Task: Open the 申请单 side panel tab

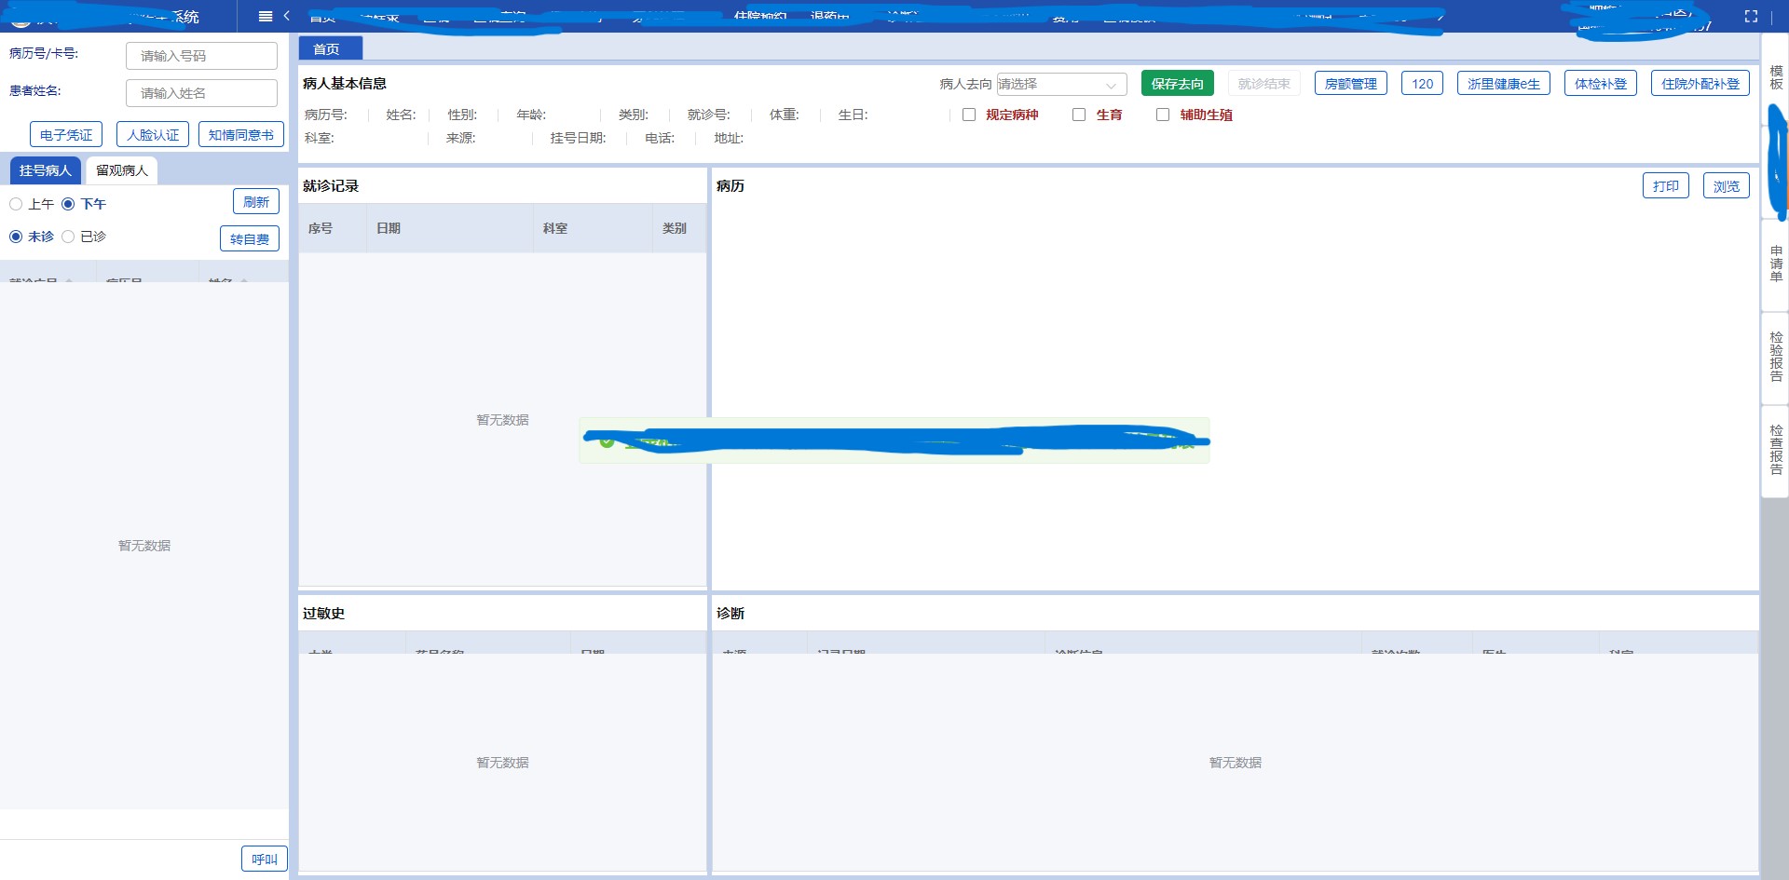Action: pyautogui.click(x=1776, y=264)
